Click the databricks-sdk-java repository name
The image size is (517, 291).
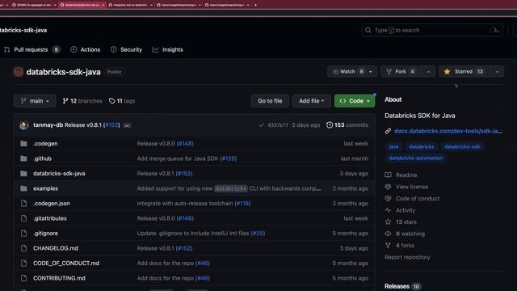coord(63,72)
